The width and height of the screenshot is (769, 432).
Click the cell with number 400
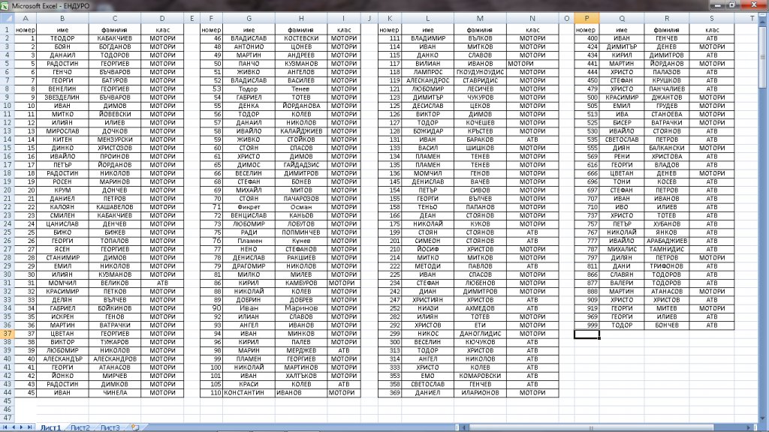[587, 38]
